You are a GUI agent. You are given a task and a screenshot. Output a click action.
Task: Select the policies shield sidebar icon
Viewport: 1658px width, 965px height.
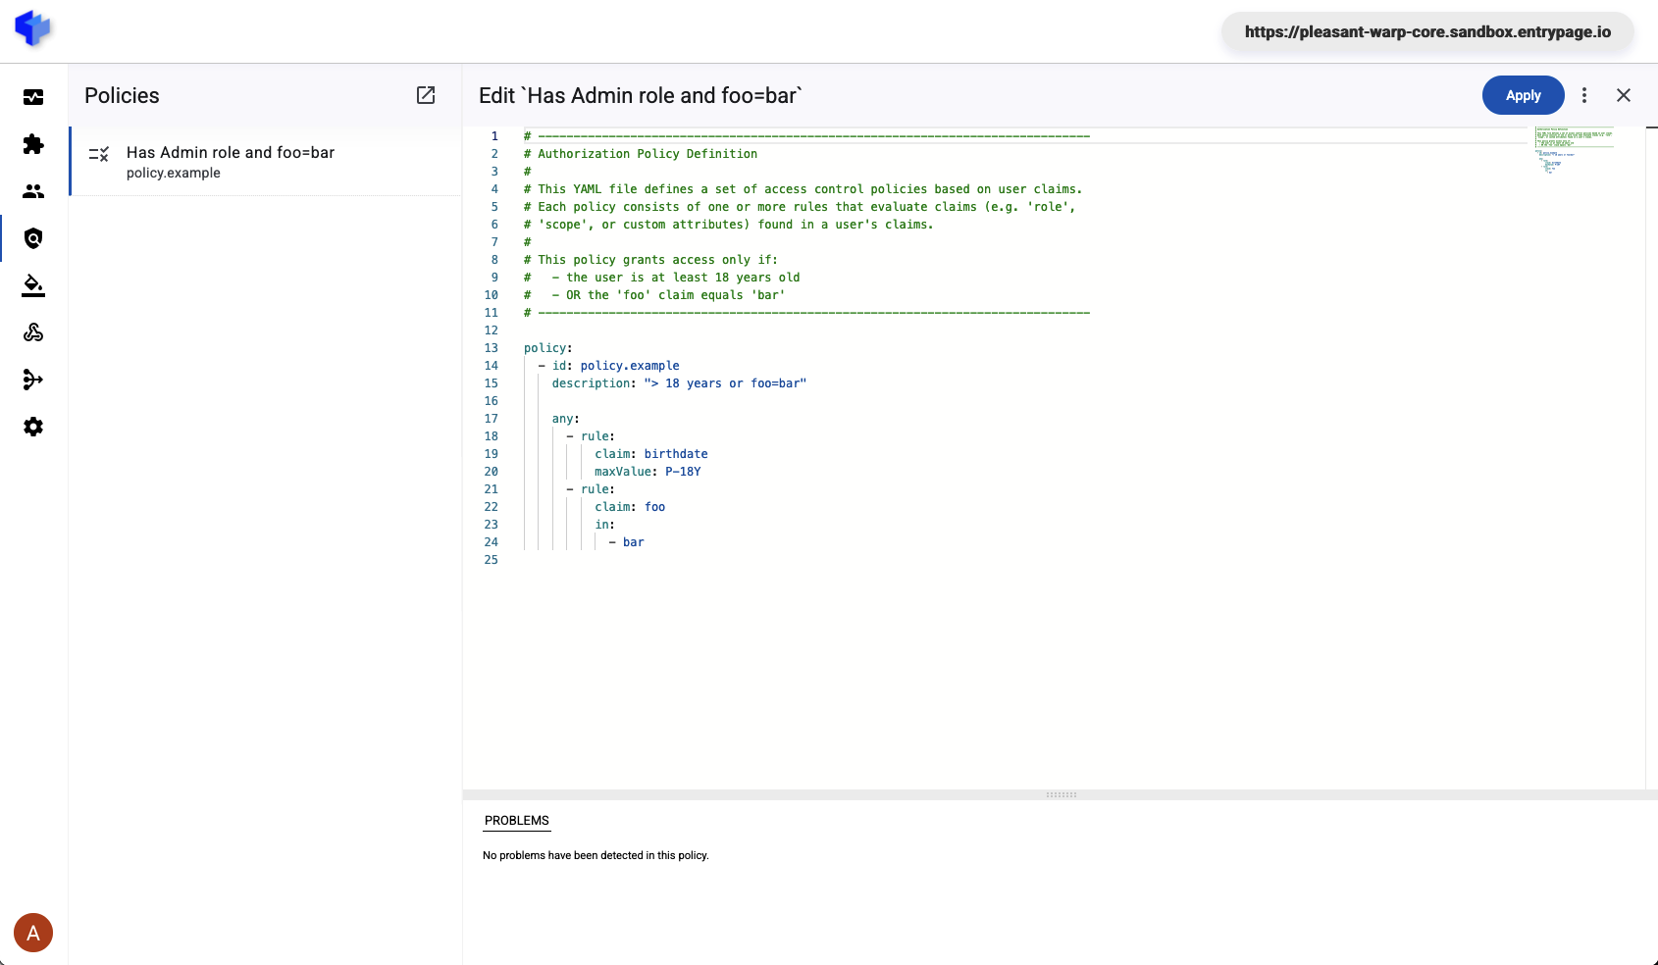coord(33,238)
